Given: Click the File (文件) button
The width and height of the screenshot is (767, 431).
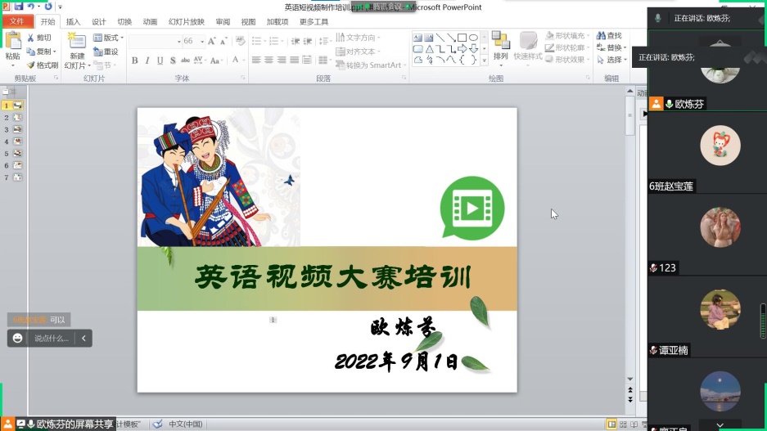Looking at the screenshot, I should (16, 21).
